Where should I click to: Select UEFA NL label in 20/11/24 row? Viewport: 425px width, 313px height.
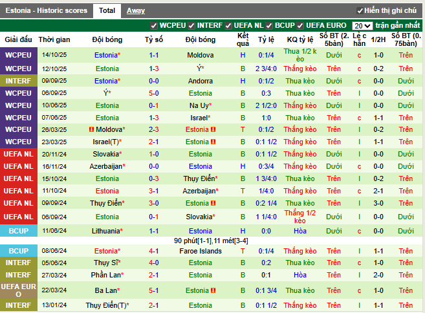pos(18,154)
